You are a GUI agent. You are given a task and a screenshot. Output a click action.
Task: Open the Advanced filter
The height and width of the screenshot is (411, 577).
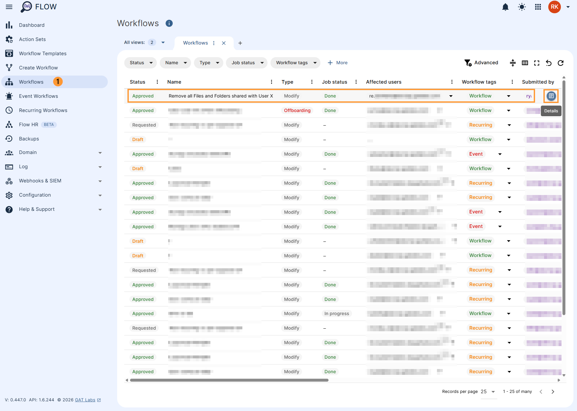point(481,63)
